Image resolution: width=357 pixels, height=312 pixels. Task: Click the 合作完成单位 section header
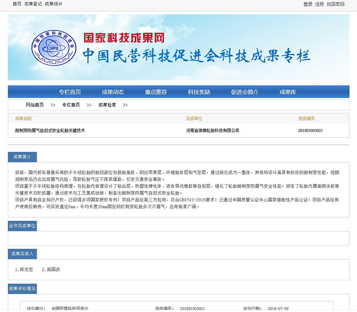click(22, 225)
